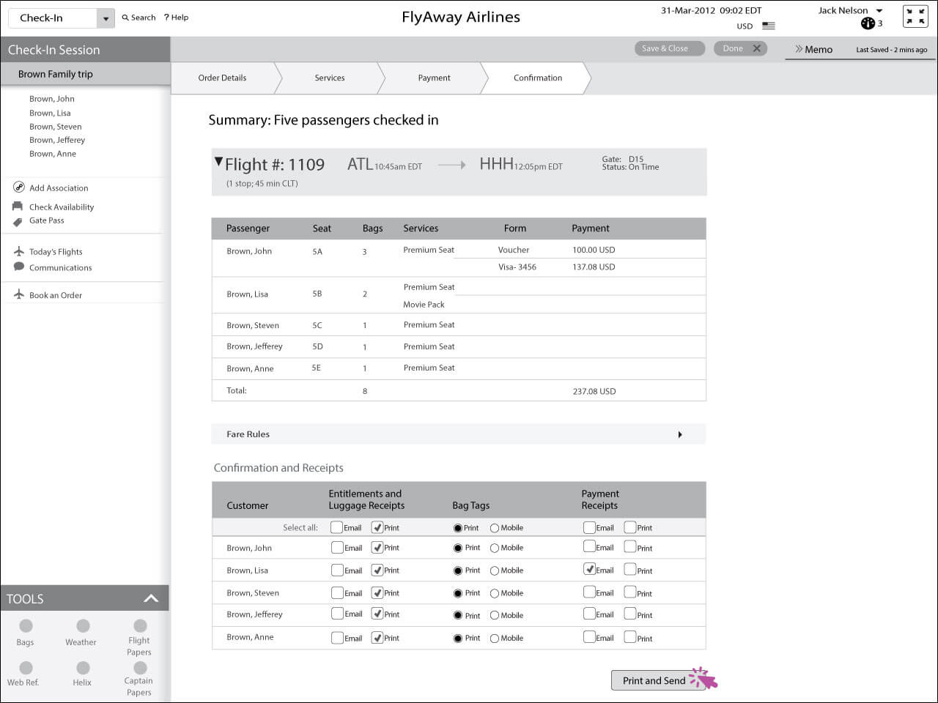Launch the Helix tool
The width and height of the screenshot is (938, 703).
(81, 672)
